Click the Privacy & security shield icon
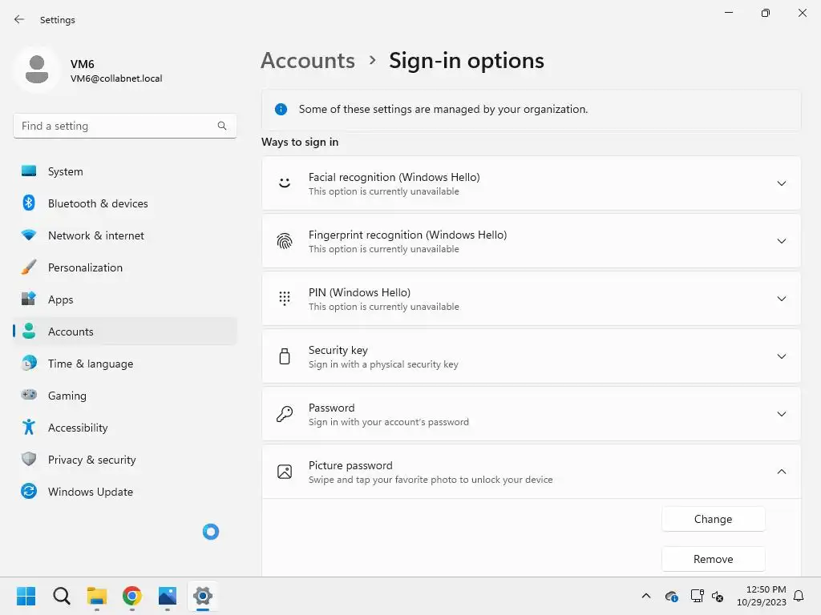The height and width of the screenshot is (615, 821). (x=29, y=459)
